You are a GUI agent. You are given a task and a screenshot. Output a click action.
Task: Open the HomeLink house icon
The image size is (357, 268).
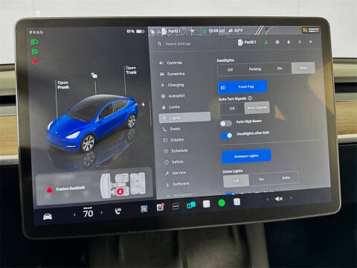click(277, 42)
